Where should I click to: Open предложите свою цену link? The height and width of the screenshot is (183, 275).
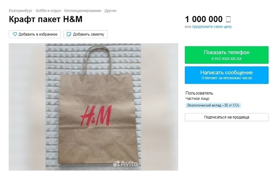(212, 27)
